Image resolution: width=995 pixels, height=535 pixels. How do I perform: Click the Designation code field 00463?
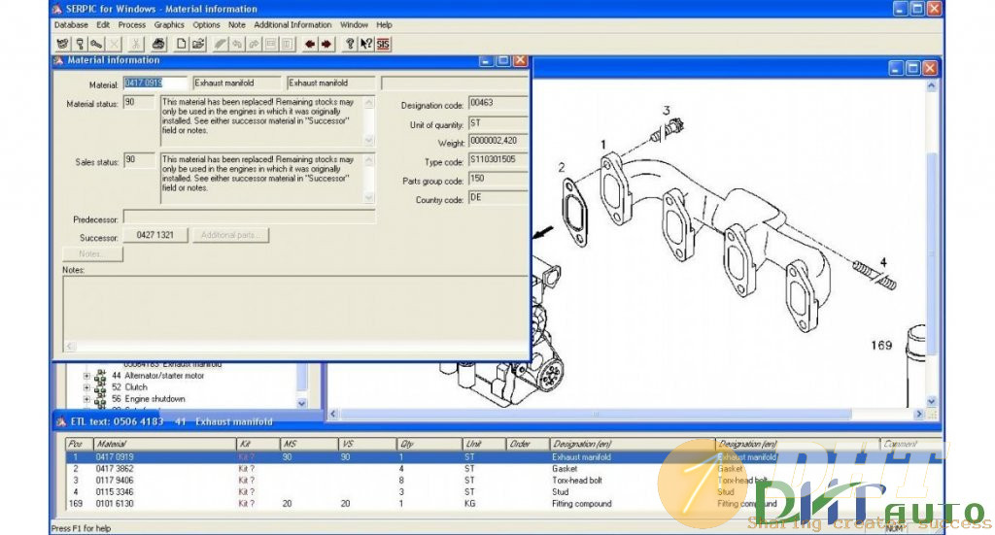498,103
